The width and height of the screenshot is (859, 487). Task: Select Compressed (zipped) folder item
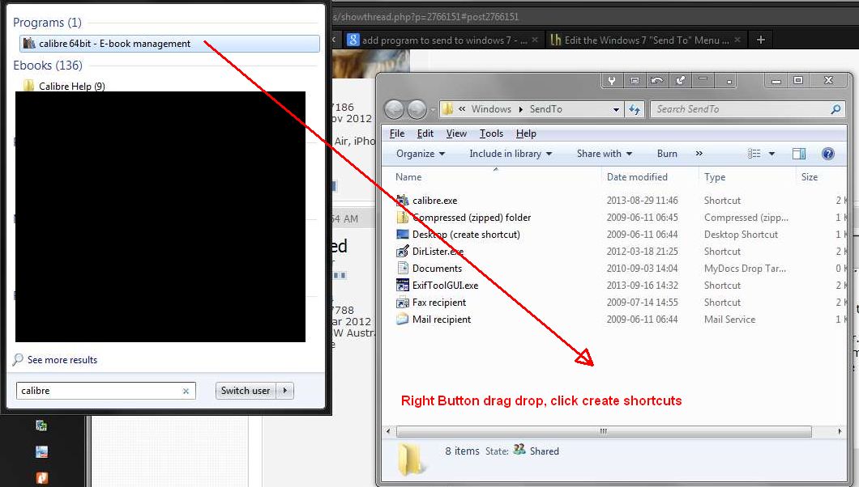[471, 218]
